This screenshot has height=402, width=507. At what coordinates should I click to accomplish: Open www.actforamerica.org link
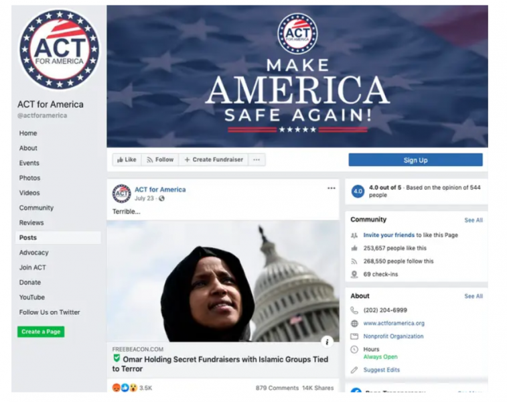pyautogui.click(x=394, y=323)
